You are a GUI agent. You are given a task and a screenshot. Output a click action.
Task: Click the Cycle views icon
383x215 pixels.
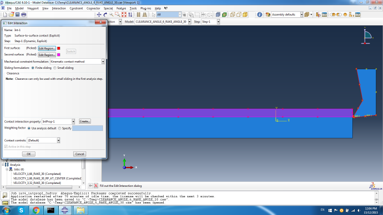pyautogui.click(x=130, y=15)
